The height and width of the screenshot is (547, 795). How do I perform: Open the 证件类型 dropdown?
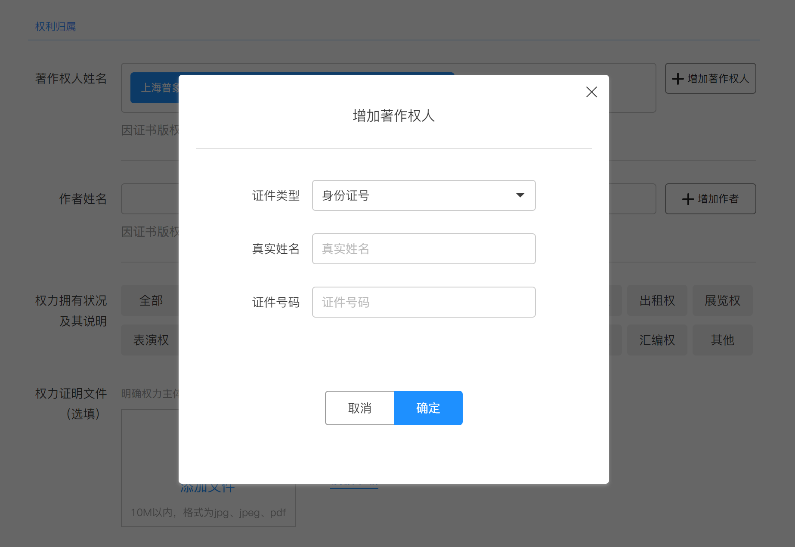(424, 195)
